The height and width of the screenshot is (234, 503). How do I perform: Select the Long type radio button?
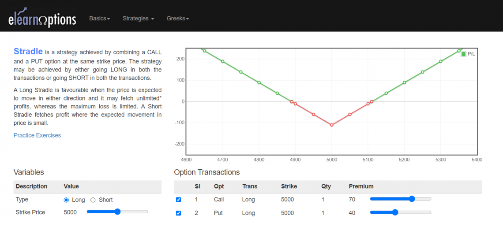tap(67, 200)
